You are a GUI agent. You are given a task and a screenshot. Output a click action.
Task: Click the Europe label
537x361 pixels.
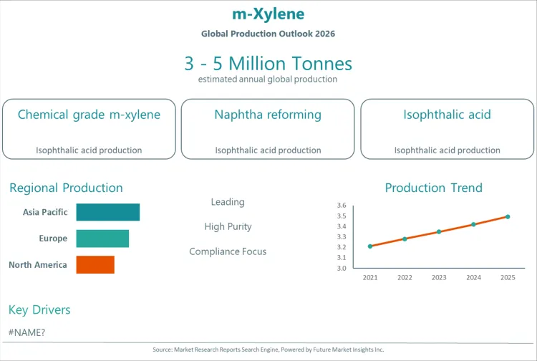[53, 239]
